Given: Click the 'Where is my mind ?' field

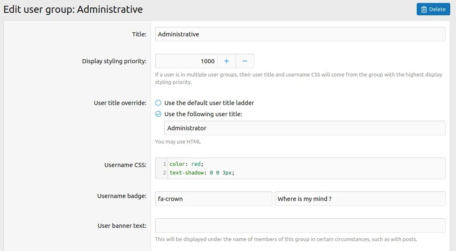Looking at the screenshot, I should click(x=360, y=199).
